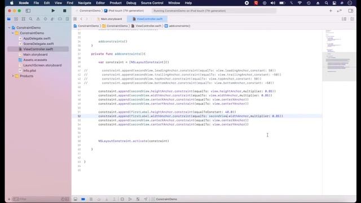Open Simulate Location arrow icon
361x203 pixels.
click(x=146, y=199)
